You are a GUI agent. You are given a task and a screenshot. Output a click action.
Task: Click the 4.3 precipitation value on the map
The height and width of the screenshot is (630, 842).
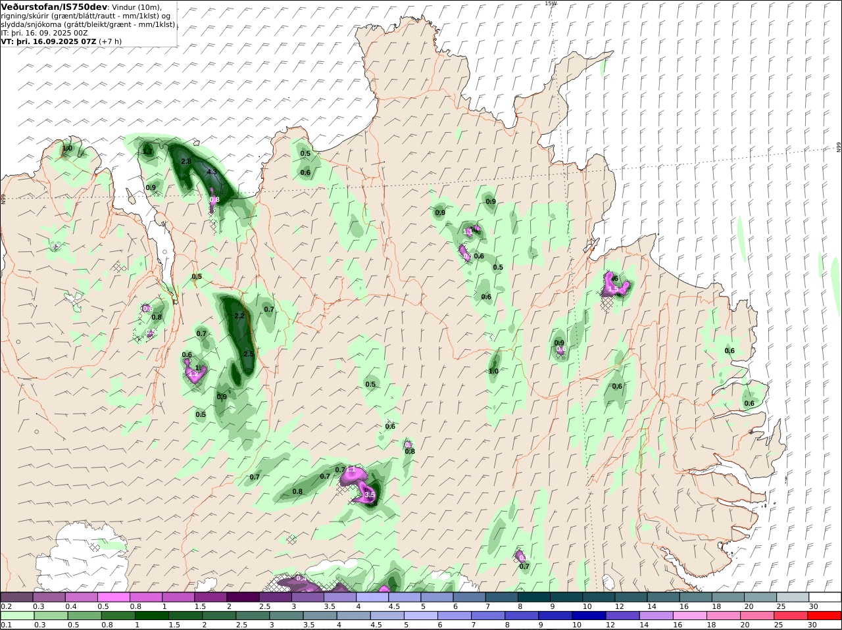212,172
